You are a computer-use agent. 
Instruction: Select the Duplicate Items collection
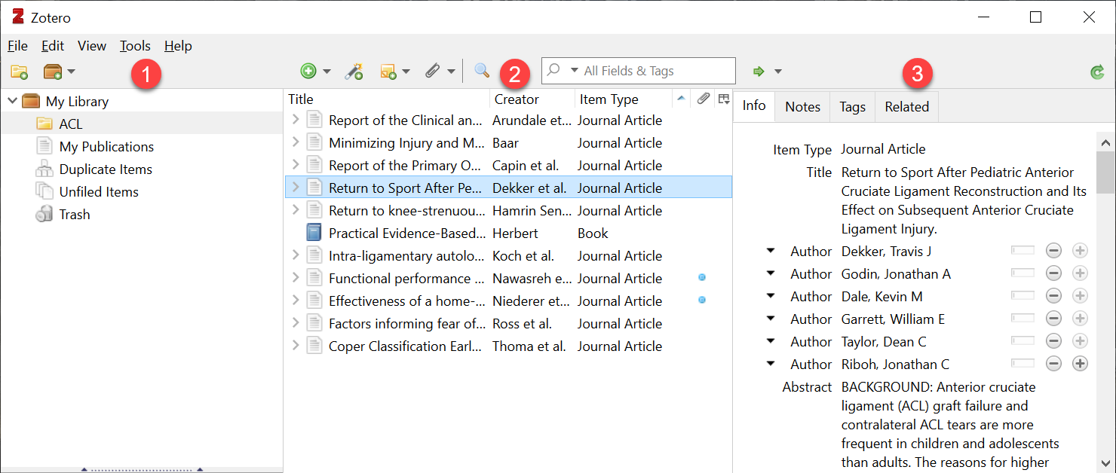coord(106,169)
